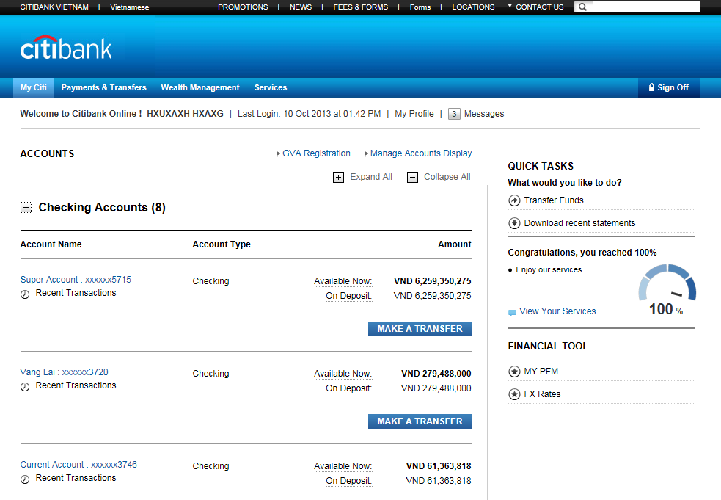Make a transfer from Vang Lai account
Screen dimensions: 721x500
pos(420,421)
